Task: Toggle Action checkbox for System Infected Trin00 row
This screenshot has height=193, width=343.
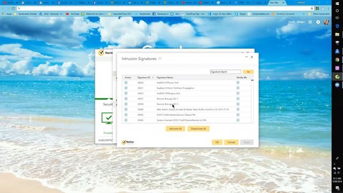Action: pyautogui.click(x=126, y=120)
